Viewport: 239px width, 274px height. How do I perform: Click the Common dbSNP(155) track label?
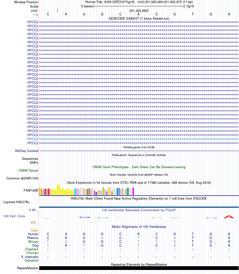click(22, 178)
